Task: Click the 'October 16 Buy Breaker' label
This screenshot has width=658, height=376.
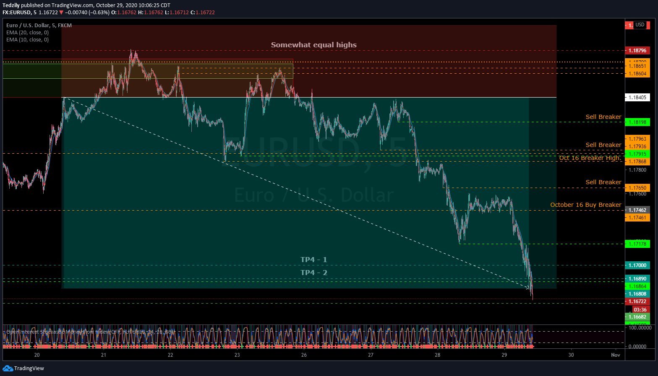Action: [586, 205]
